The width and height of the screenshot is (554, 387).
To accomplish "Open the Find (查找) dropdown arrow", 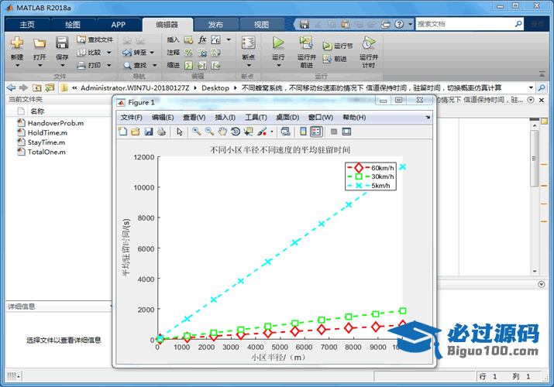I will coord(154,65).
